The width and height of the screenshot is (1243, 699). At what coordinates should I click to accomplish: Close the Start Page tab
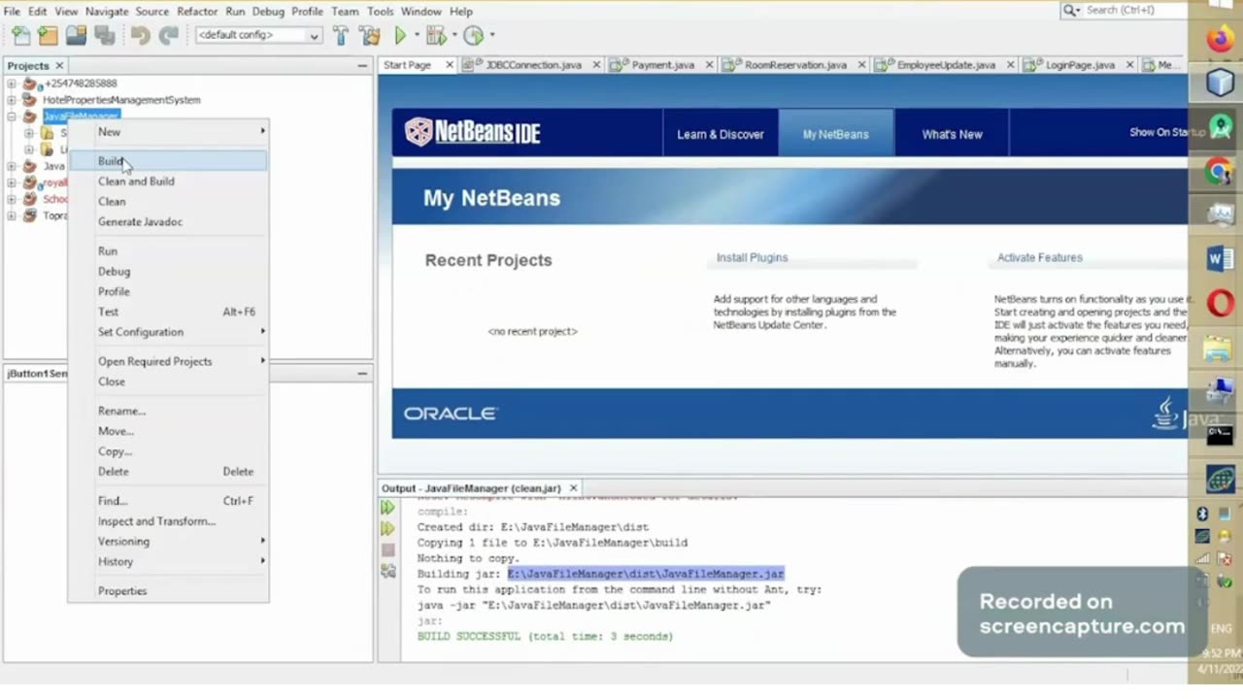[x=450, y=65]
